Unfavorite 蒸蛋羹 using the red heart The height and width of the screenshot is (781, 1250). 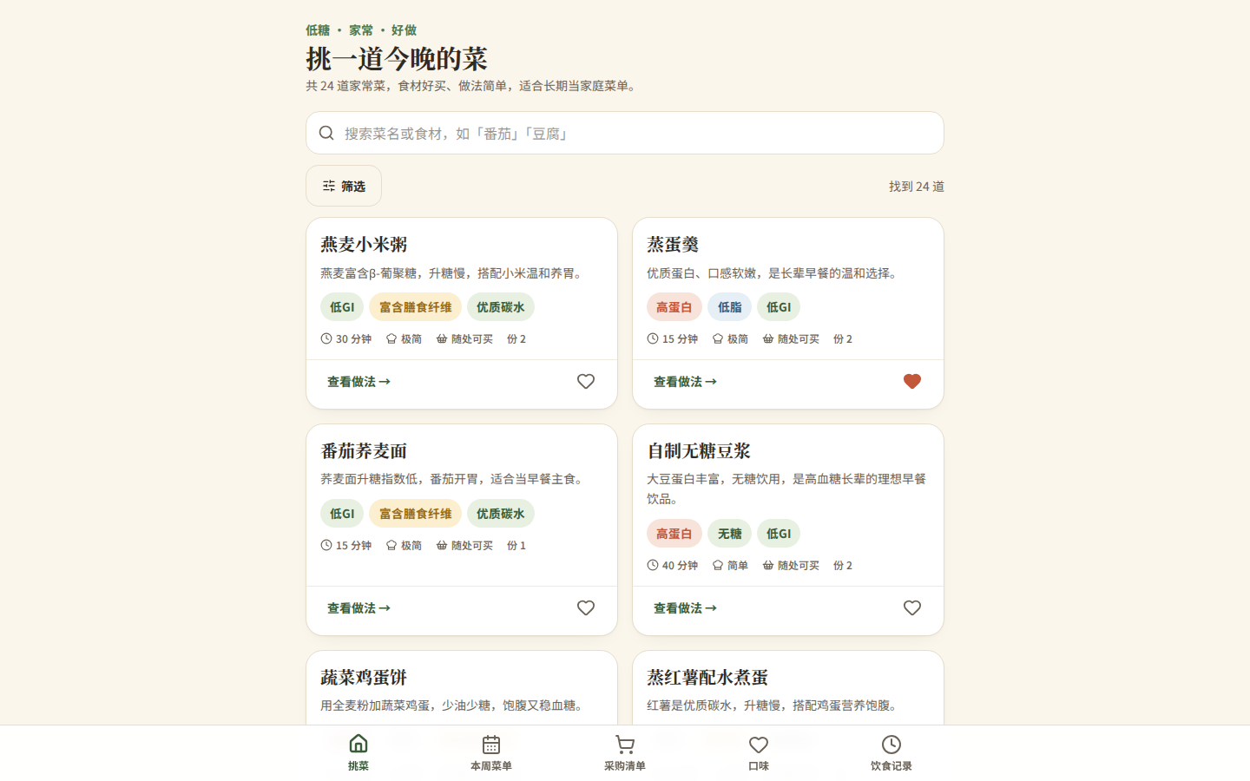(912, 382)
